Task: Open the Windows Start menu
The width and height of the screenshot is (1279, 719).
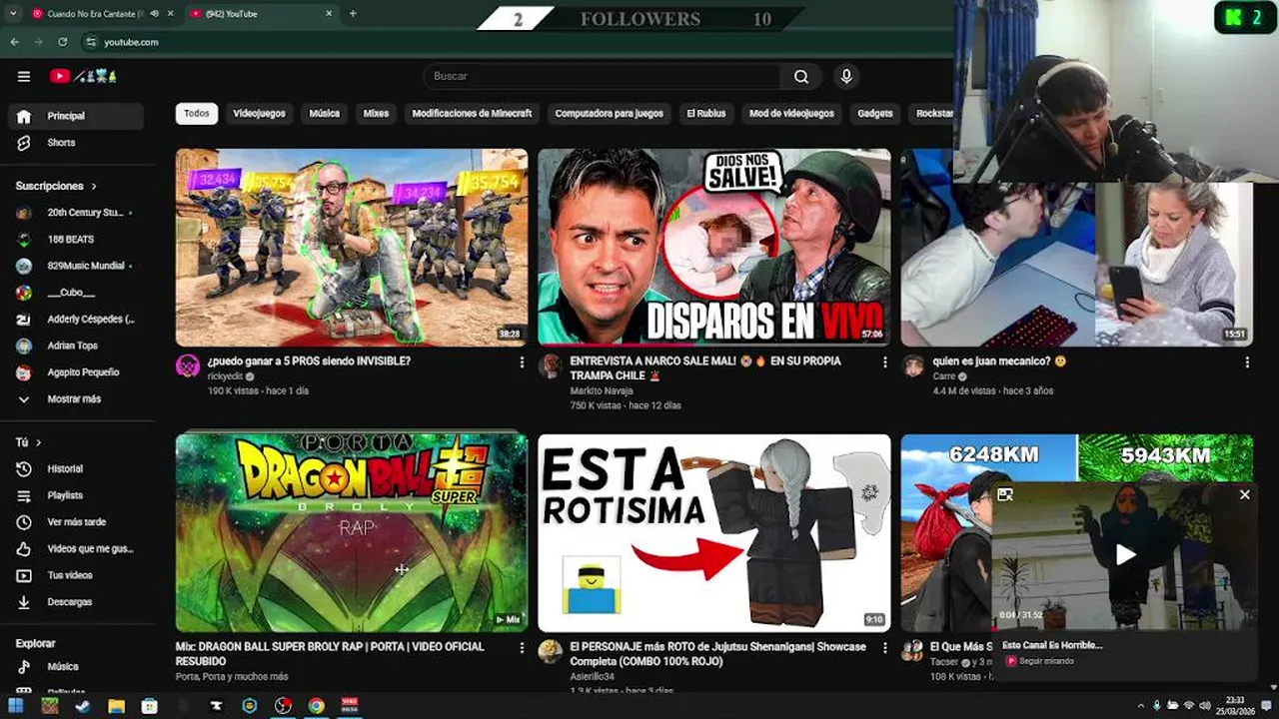Action: pos(16,706)
